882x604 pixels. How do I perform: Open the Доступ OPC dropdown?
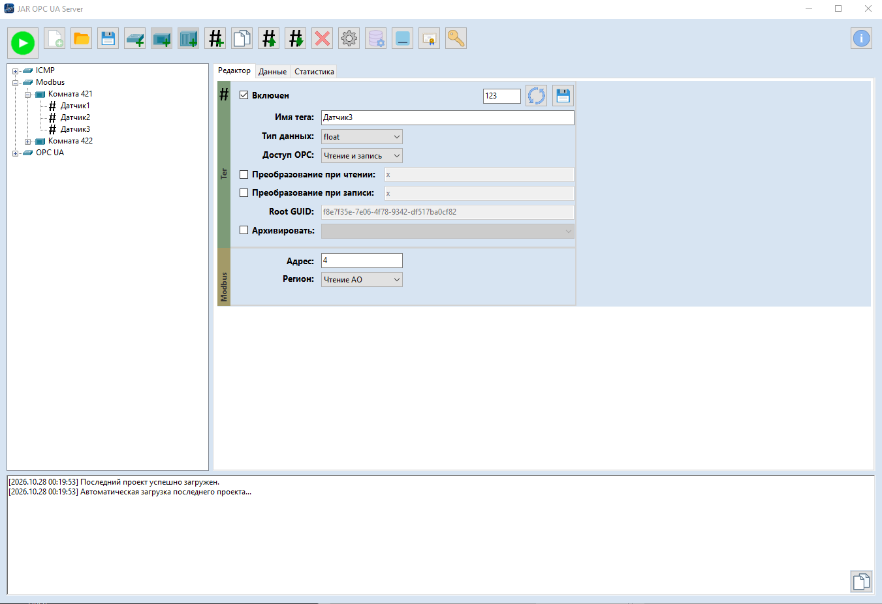click(362, 156)
